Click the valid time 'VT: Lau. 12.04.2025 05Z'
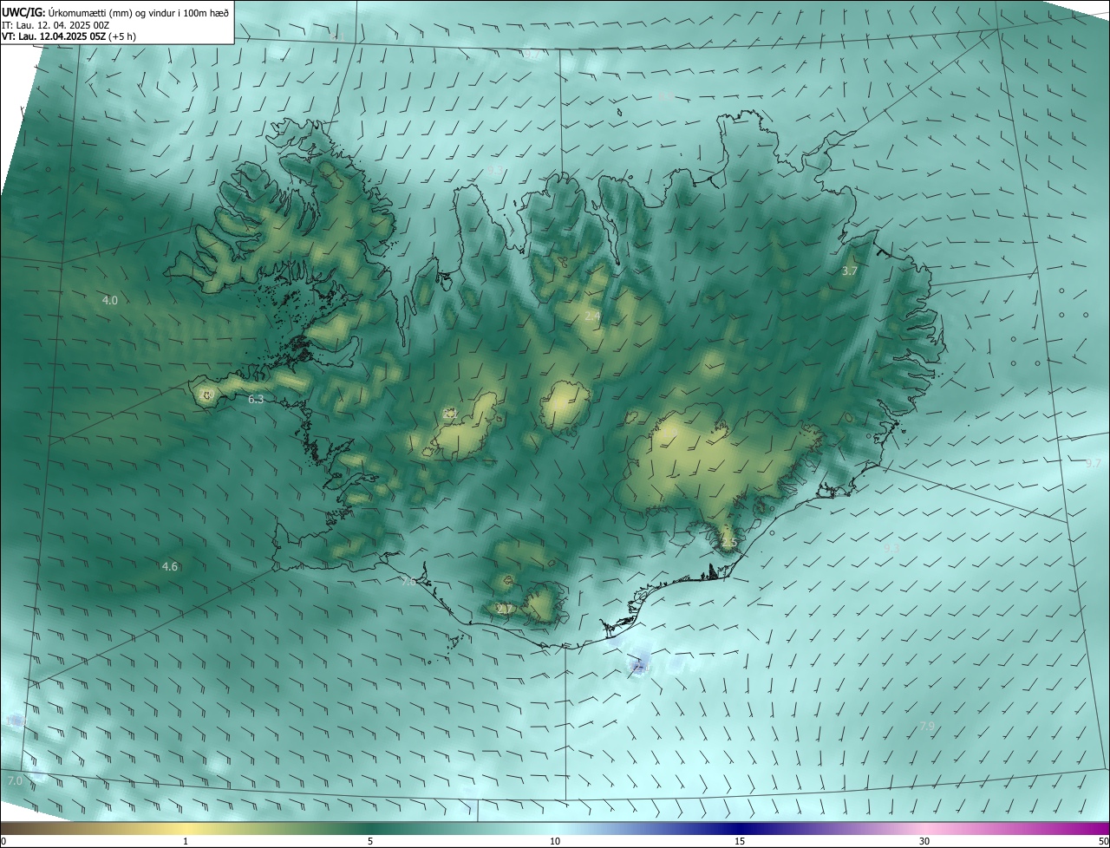 [x=54, y=36]
